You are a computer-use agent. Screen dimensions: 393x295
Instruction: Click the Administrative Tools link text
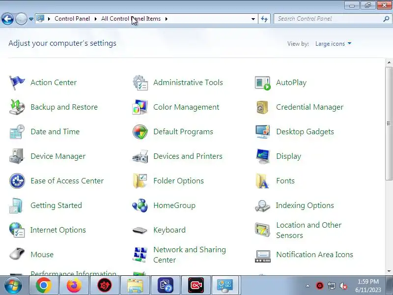click(188, 83)
